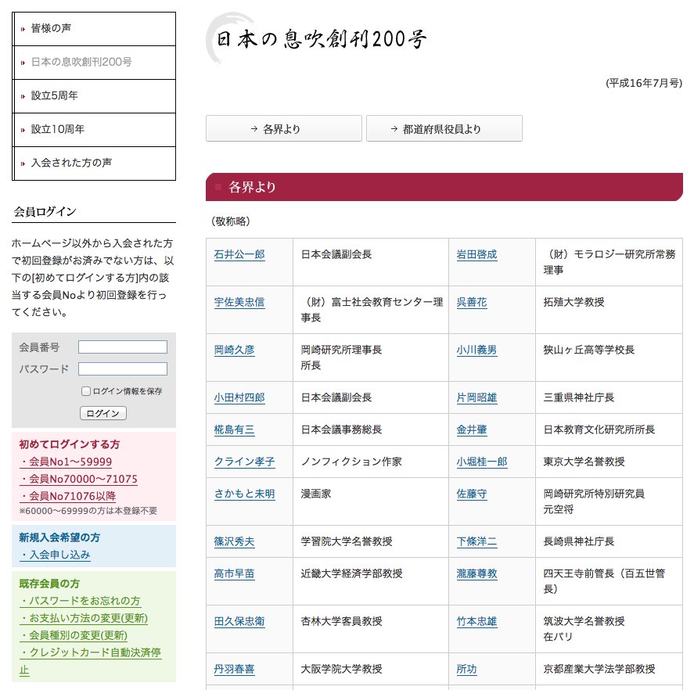Open the 岩田啓成 name link
694x690 pixels.
coord(476,255)
